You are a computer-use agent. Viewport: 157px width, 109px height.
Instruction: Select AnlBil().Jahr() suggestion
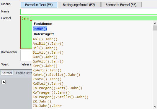click(48, 44)
